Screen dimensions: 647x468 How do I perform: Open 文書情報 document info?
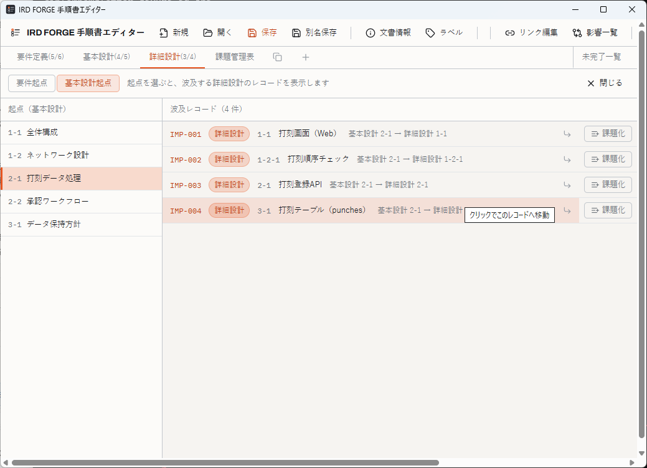(389, 32)
